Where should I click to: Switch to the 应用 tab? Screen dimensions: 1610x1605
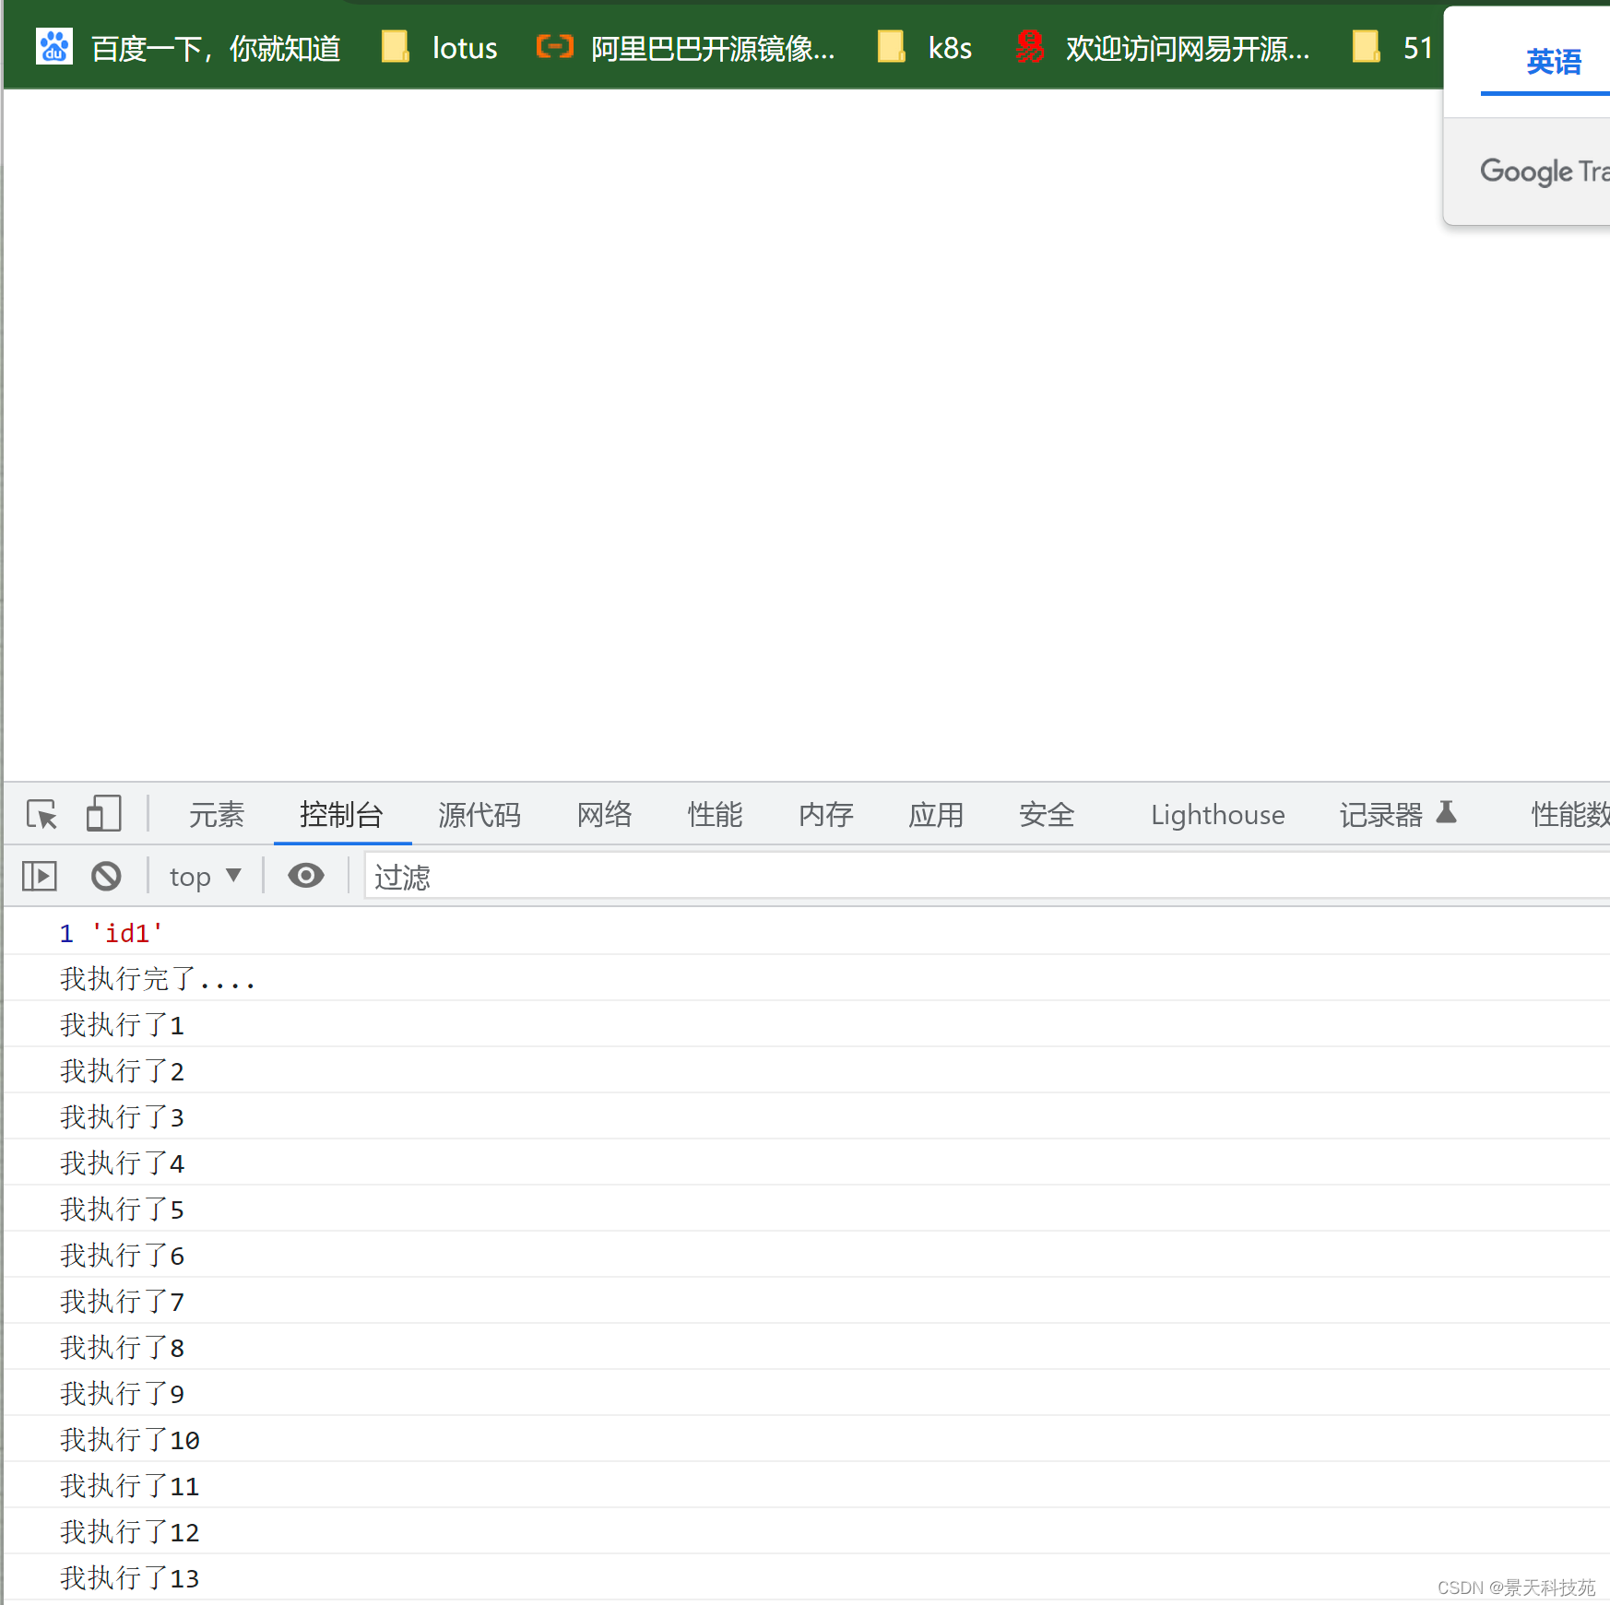(x=936, y=815)
